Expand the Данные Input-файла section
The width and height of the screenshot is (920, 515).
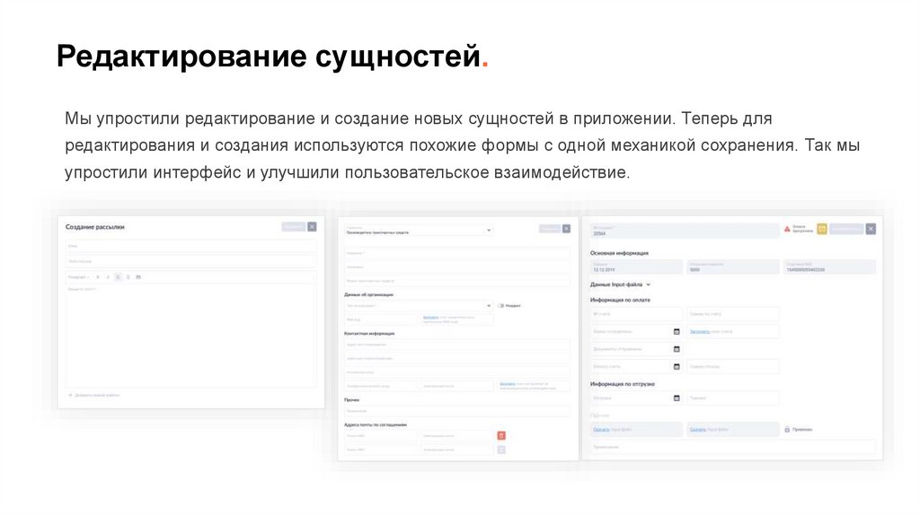point(620,284)
